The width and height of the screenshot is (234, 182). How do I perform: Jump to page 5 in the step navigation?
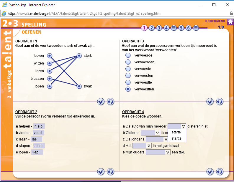pos(181,28)
